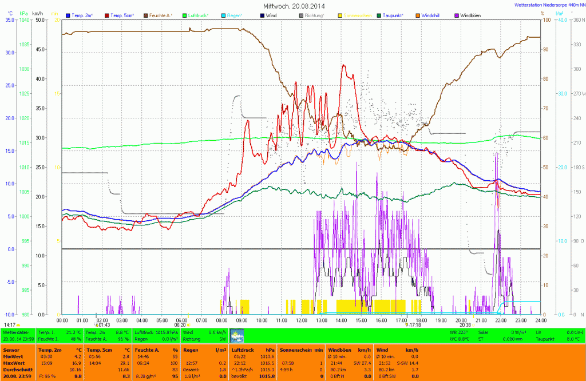Viewport: 586px width, 381px height.
Task: Click the green Luftdruck legend square
Action: [184, 15]
